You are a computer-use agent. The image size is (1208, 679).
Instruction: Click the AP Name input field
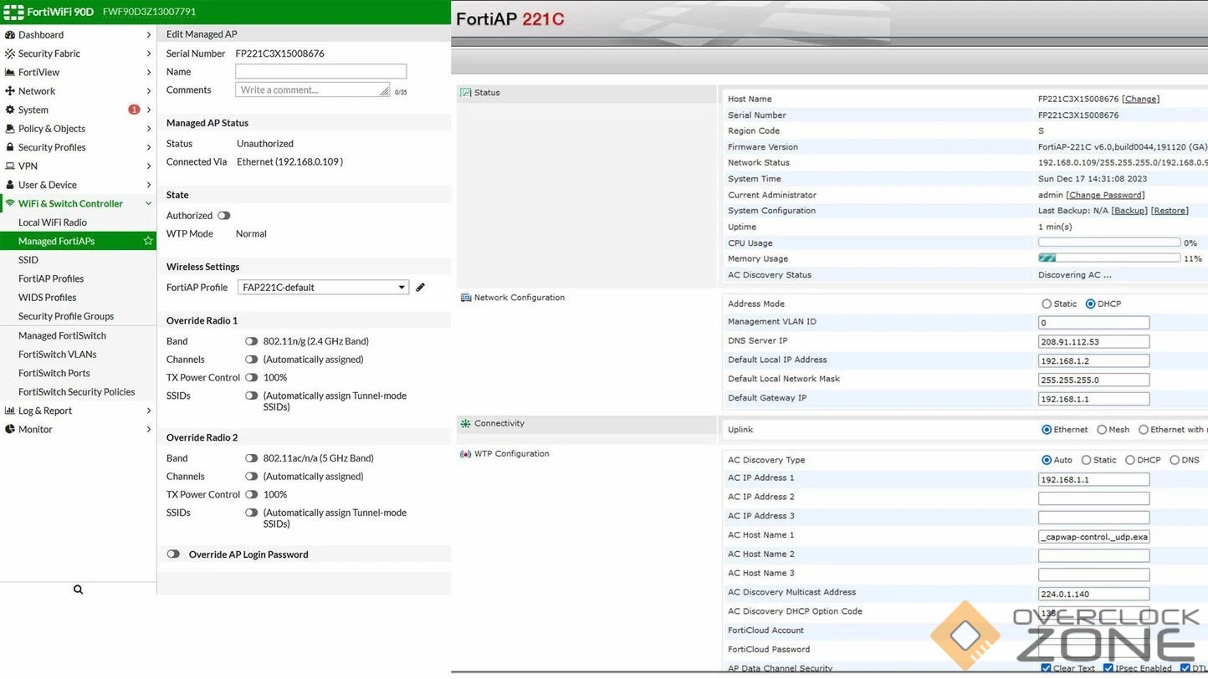pos(321,72)
